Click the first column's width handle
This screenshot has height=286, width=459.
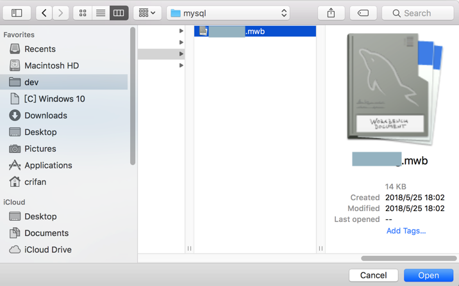(x=189, y=248)
